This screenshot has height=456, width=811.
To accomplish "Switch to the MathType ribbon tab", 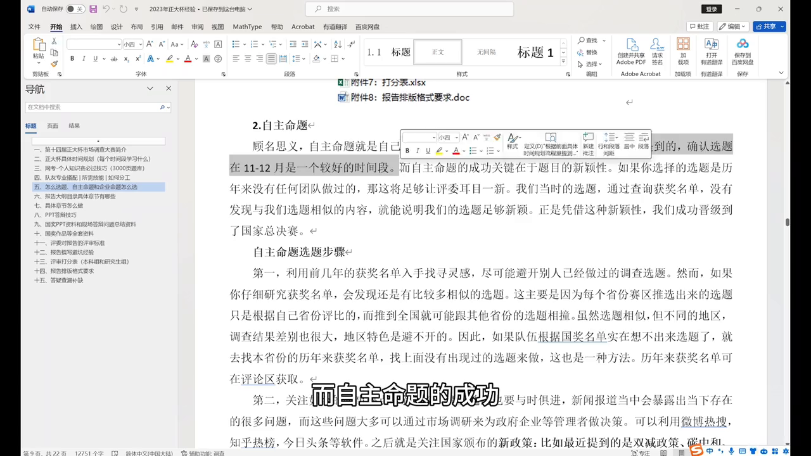I will (247, 27).
